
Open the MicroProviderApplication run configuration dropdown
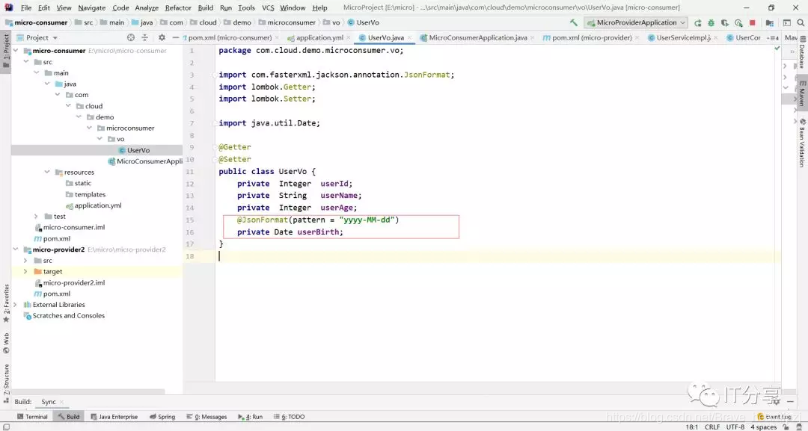click(636, 22)
